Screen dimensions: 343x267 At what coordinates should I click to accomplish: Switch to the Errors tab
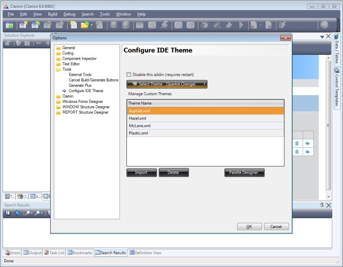(x=13, y=252)
